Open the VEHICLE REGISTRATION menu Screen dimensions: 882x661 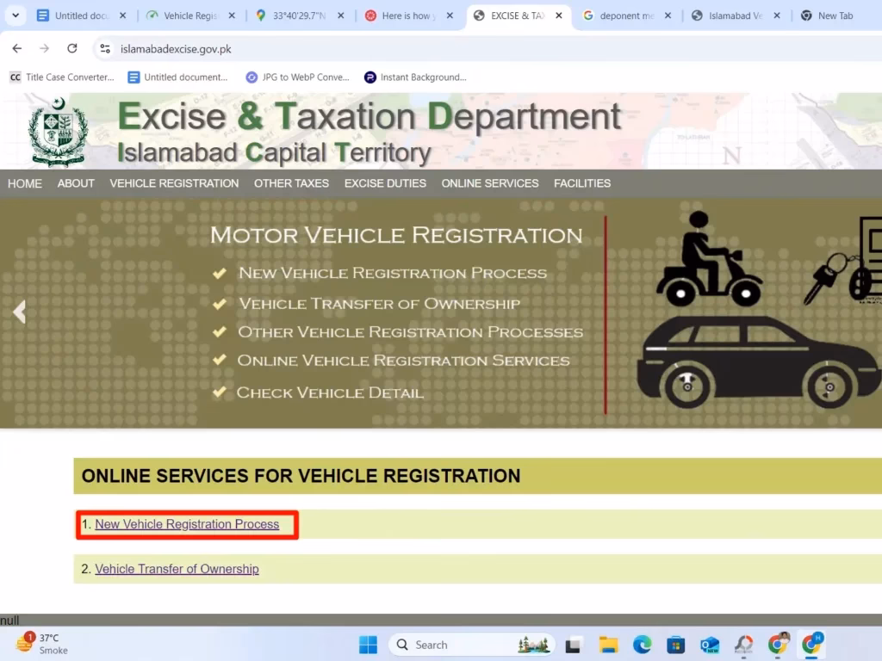[x=173, y=183]
